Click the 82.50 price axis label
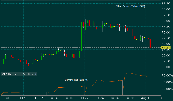 (x=166, y=15)
